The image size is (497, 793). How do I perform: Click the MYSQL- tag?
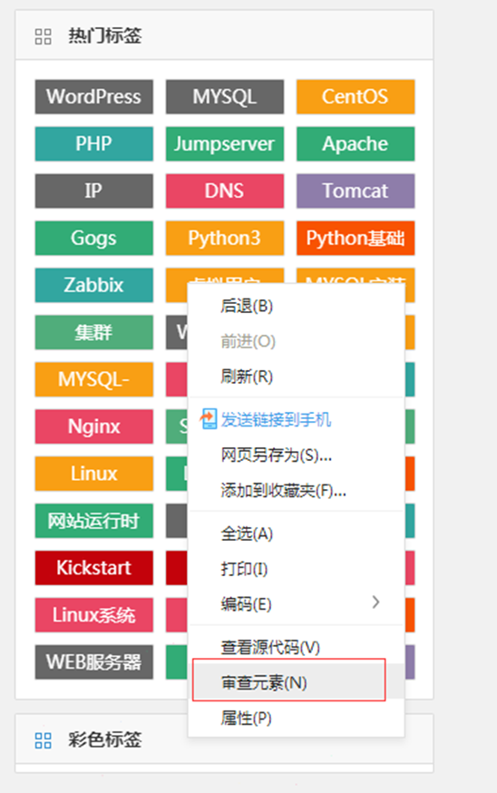94,379
